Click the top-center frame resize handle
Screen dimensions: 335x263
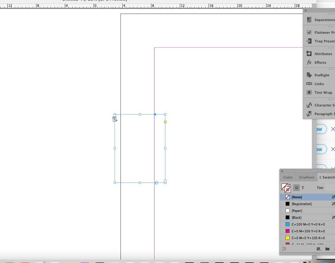tap(140, 114)
